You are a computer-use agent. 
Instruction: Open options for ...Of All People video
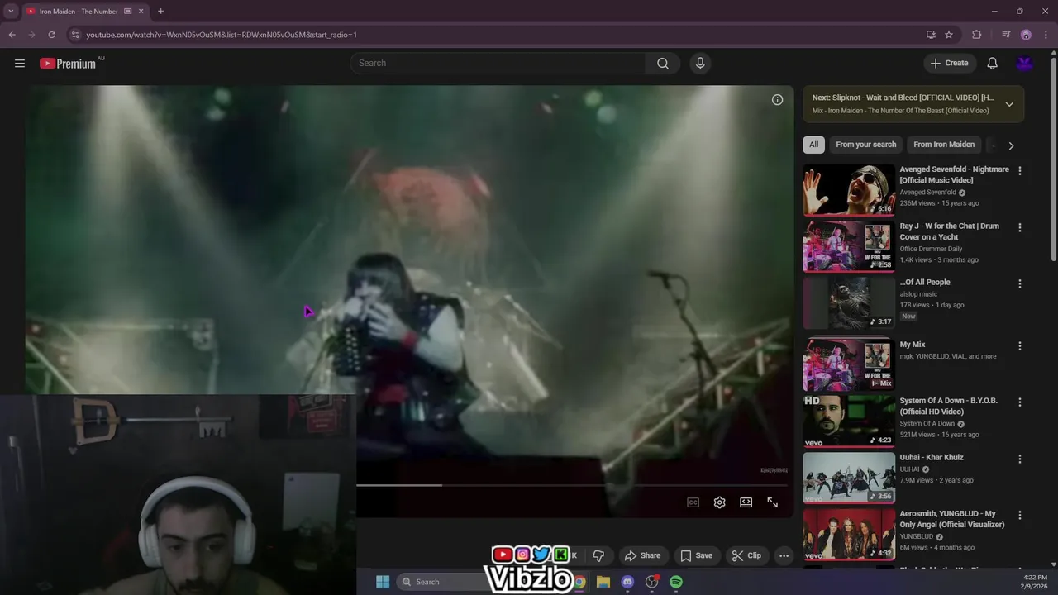click(x=1019, y=283)
